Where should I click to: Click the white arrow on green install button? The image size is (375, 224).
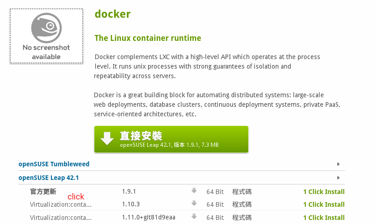(107, 139)
